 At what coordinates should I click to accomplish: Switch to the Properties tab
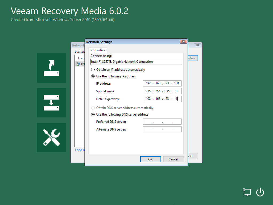pyautogui.click(x=98, y=50)
